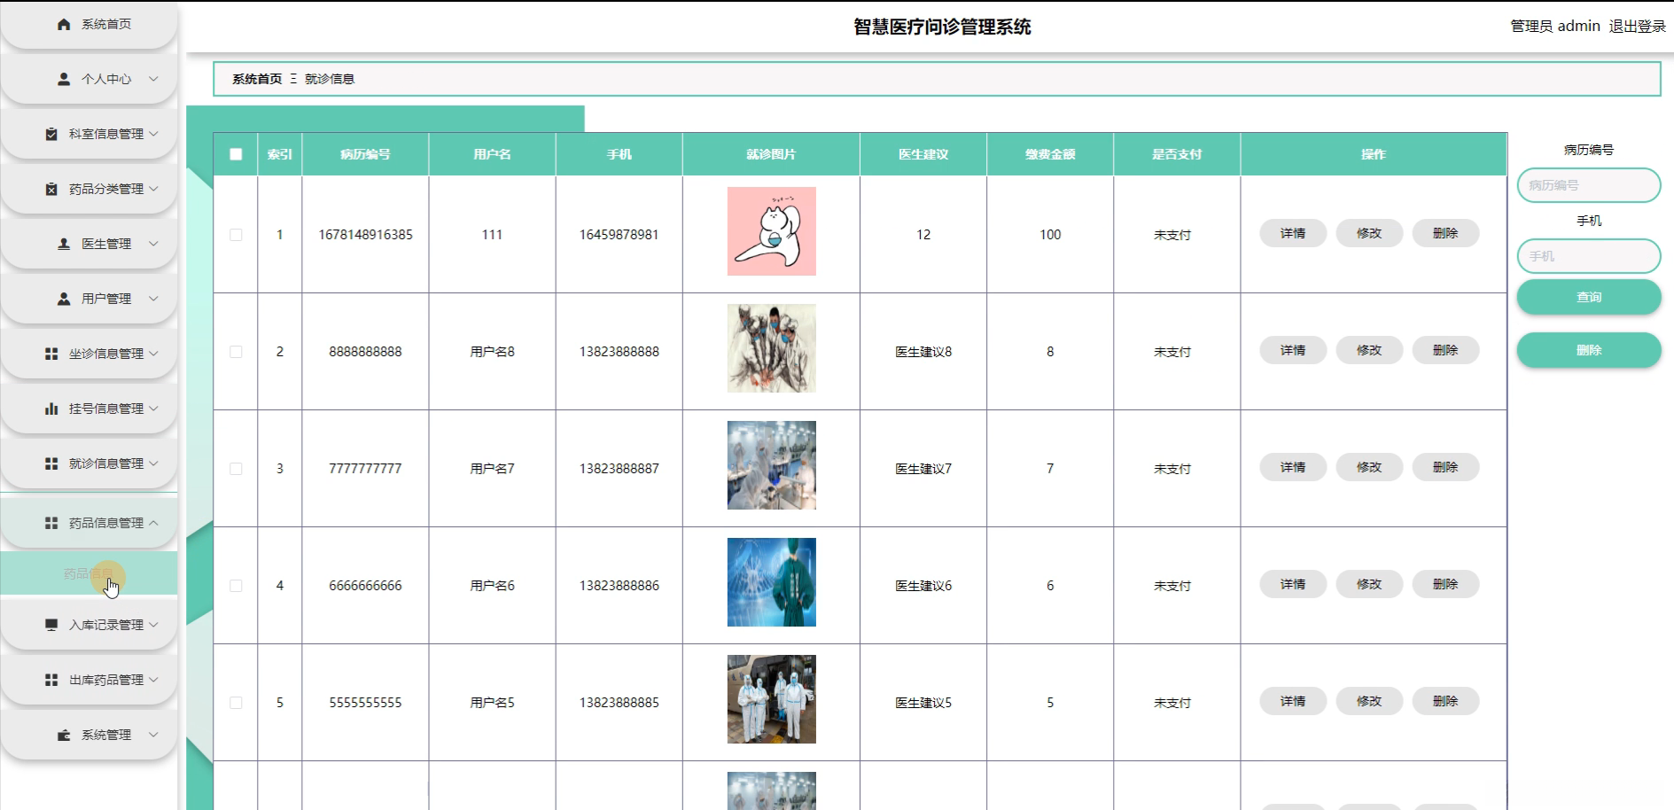Image resolution: width=1674 pixels, height=810 pixels.
Task: Click the monitor icon beside 入库记录管理
Action: (x=51, y=625)
